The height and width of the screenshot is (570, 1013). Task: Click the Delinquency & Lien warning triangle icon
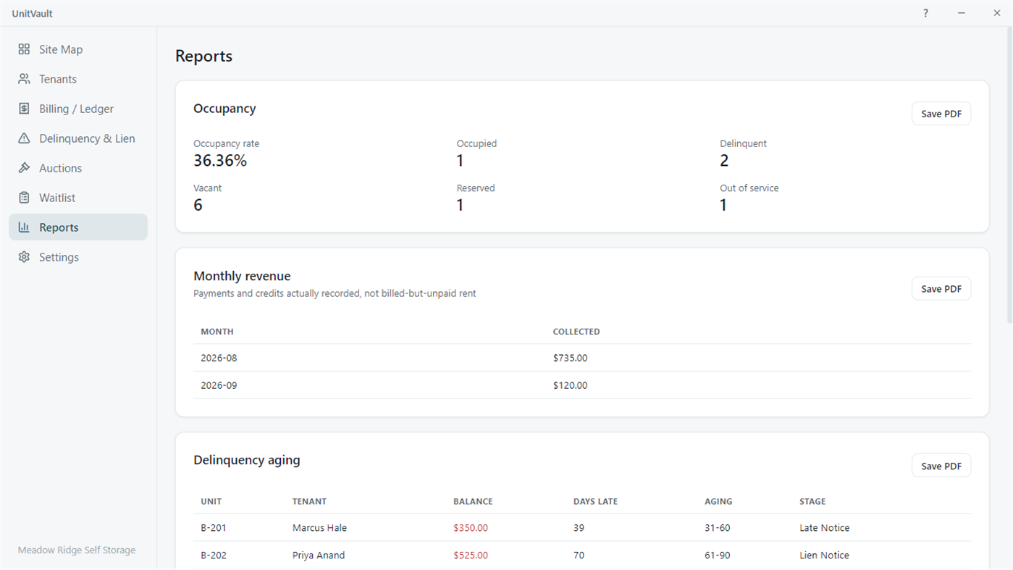pos(24,138)
